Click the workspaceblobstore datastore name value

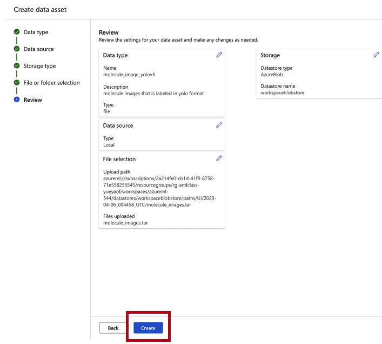(x=283, y=92)
